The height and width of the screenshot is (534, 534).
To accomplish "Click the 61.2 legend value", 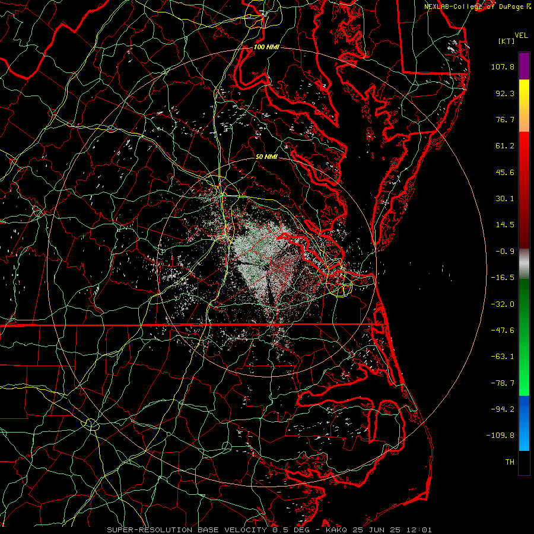I will [505, 146].
